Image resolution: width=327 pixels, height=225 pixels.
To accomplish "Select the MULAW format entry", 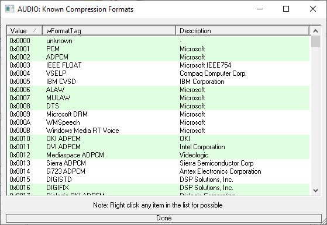I will coord(58,98).
